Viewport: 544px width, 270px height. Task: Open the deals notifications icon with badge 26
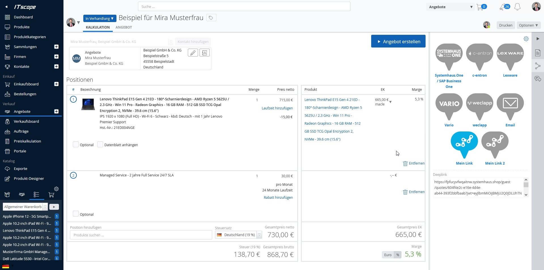tap(503, 7)
